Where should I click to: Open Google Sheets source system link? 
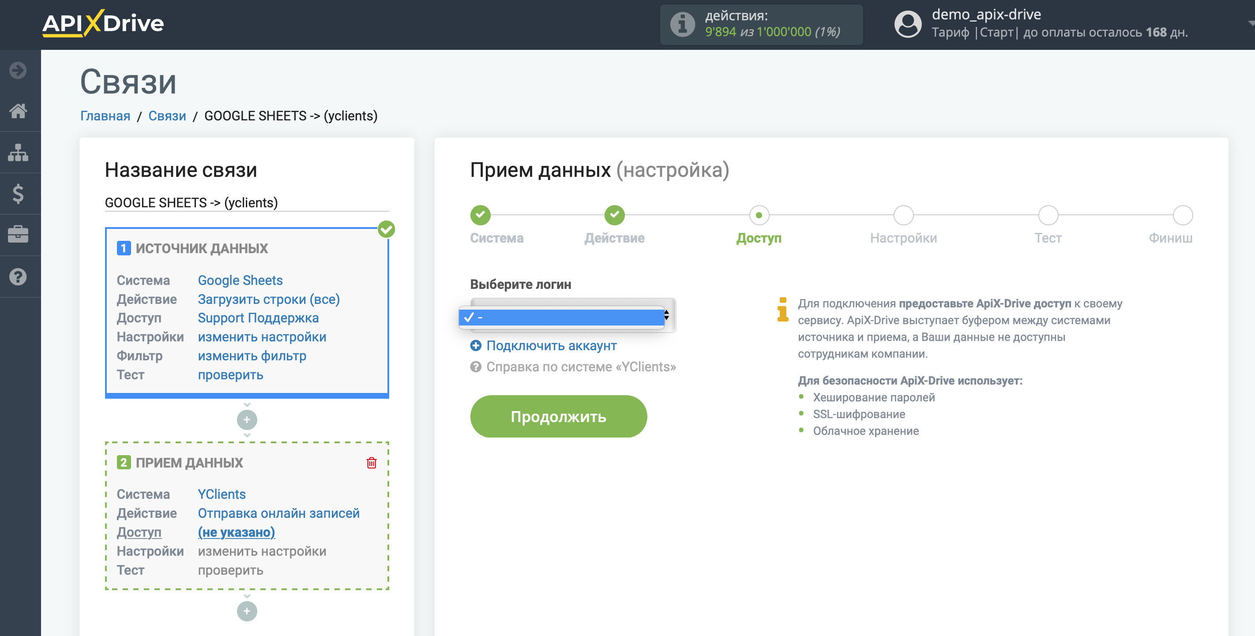tap(240, 280)
